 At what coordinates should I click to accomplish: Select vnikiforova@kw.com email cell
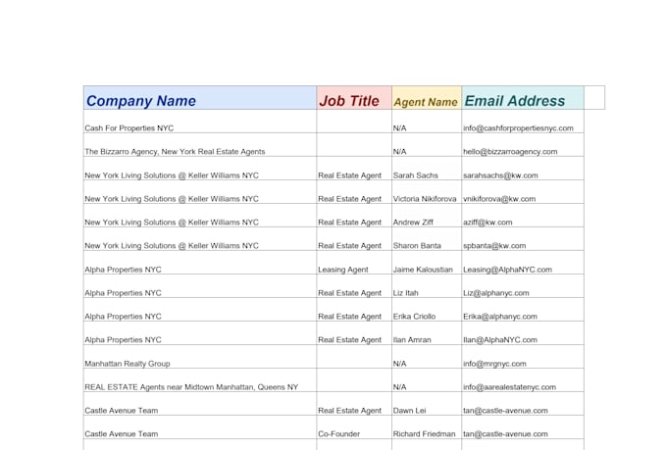click(x=523, y=192)
